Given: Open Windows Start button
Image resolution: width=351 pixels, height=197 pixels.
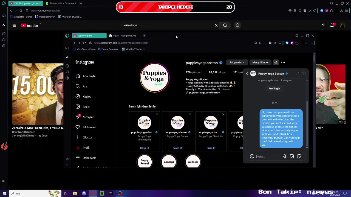Looking at the screenshot, I should tap(4, 193).
